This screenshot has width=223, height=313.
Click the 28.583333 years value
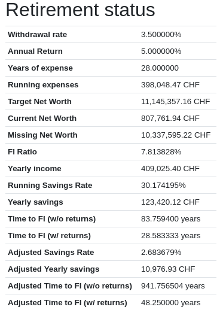coord(171,236)
